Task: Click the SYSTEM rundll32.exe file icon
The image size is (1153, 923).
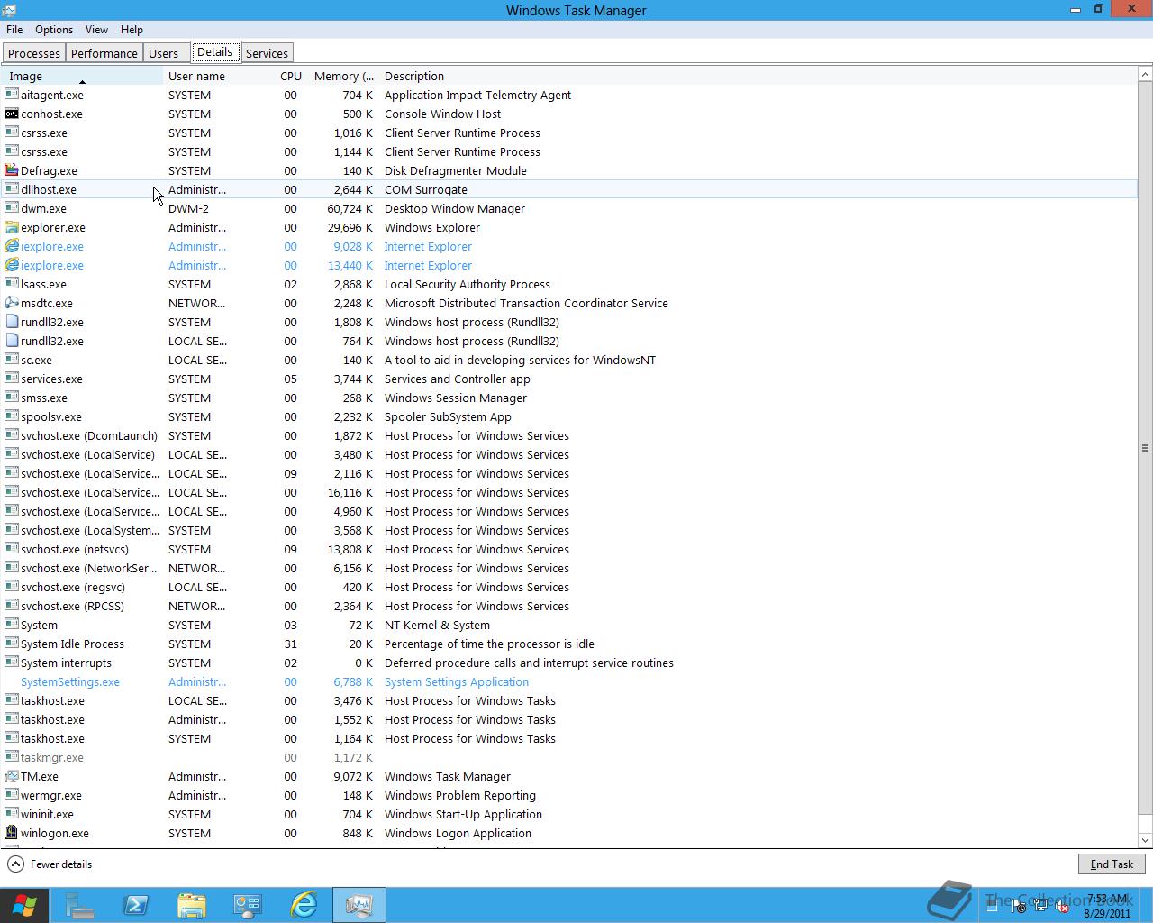Action: pos(12,322)
